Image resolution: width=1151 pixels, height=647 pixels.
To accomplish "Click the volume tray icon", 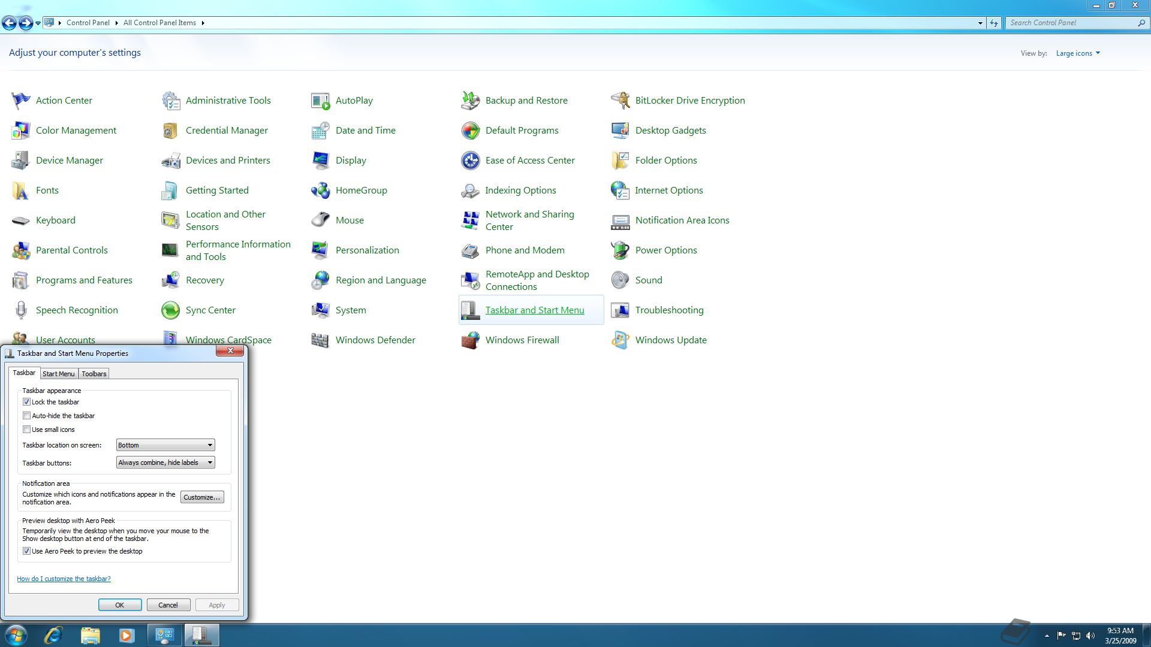I will [x=1090, y=636].
